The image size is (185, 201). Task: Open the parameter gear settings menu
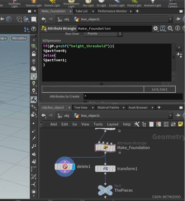coord(156,28)
